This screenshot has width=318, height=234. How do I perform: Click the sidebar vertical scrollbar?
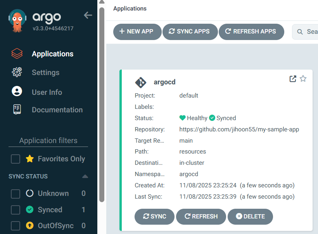[x=102, y=105]
